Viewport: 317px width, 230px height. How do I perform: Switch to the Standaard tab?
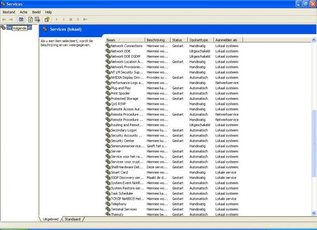click(72, 219)
